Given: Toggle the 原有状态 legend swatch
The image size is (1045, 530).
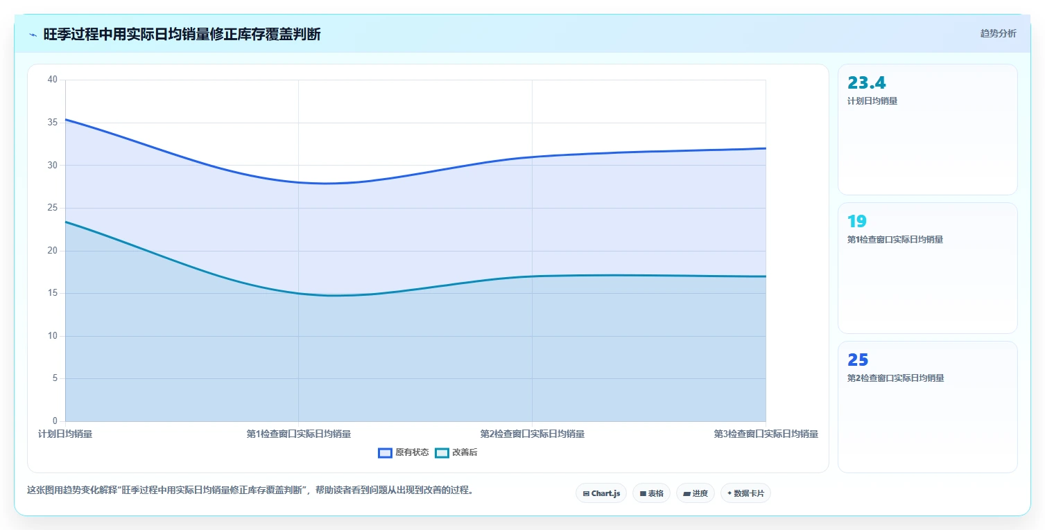Looking at the screenshot, I should [385, 452].
